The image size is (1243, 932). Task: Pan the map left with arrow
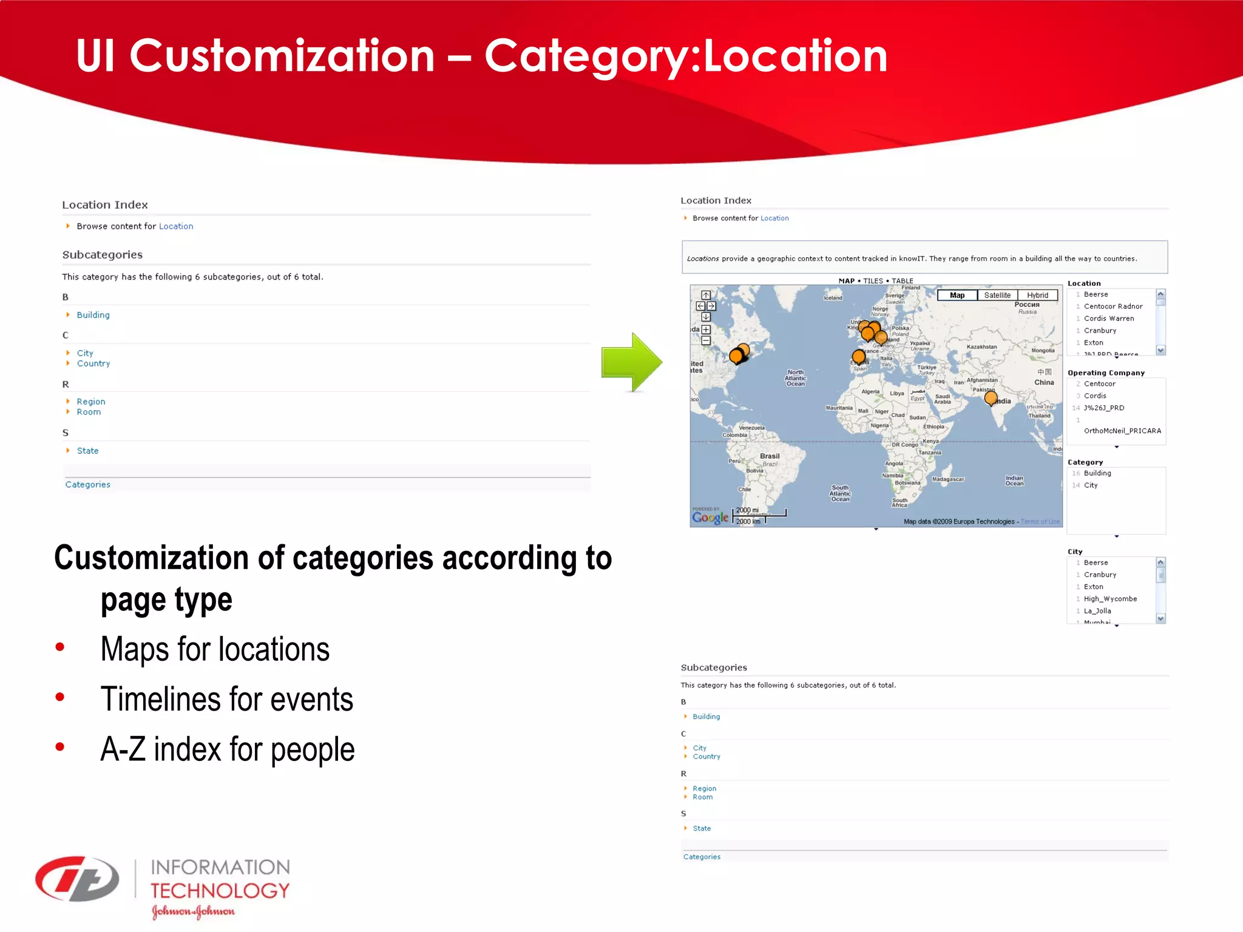coord(700,306)
